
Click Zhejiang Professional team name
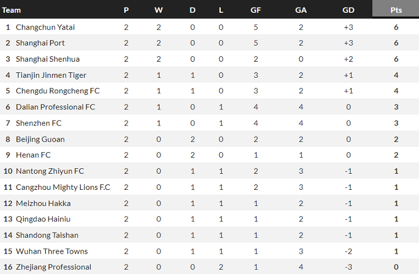coord(53,267)
